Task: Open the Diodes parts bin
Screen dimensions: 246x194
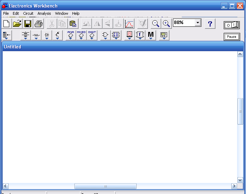Action: [47, 35]
